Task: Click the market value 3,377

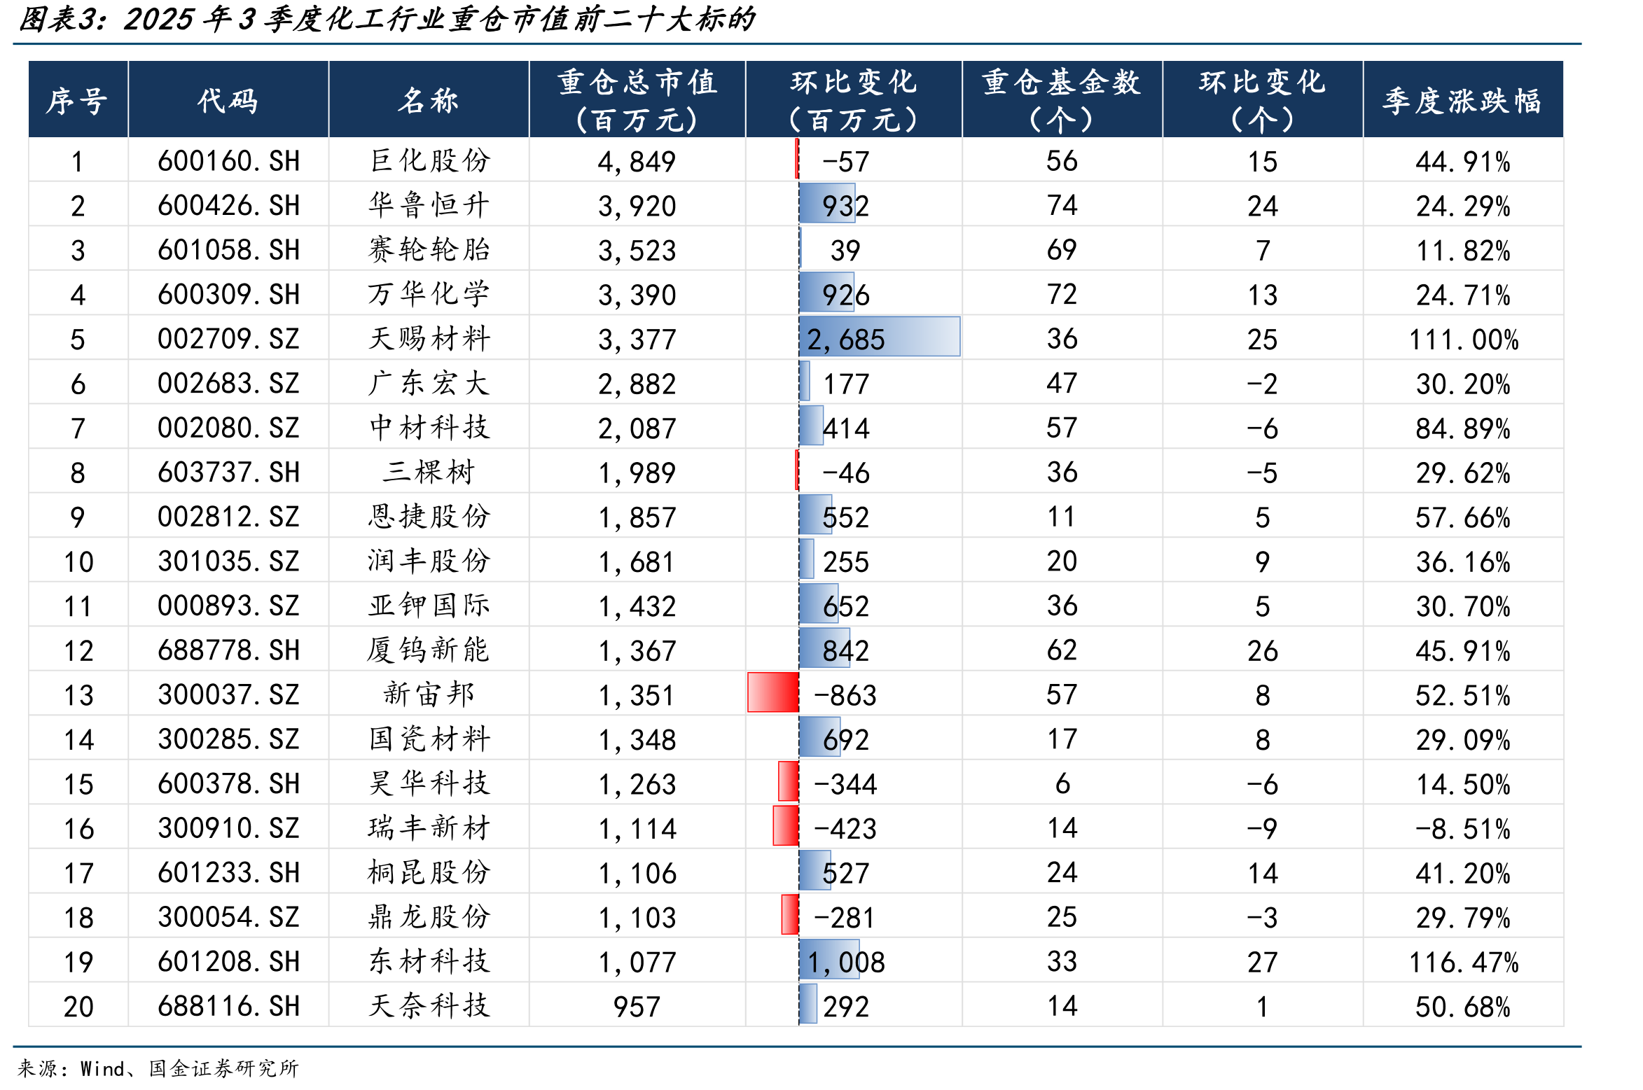Action: click(637, 340)
